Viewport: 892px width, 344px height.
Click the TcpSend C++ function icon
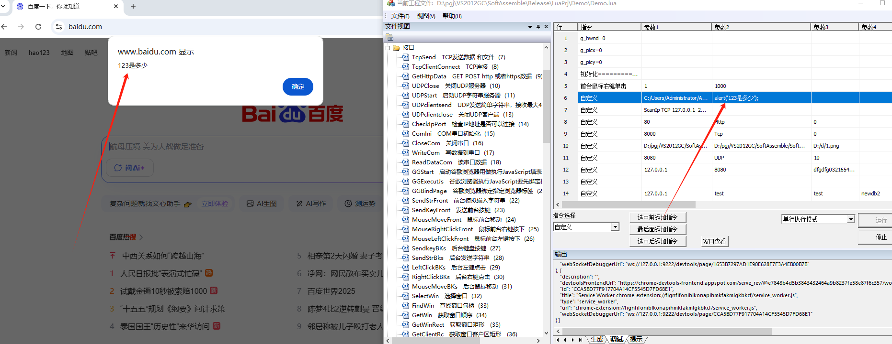405,57
